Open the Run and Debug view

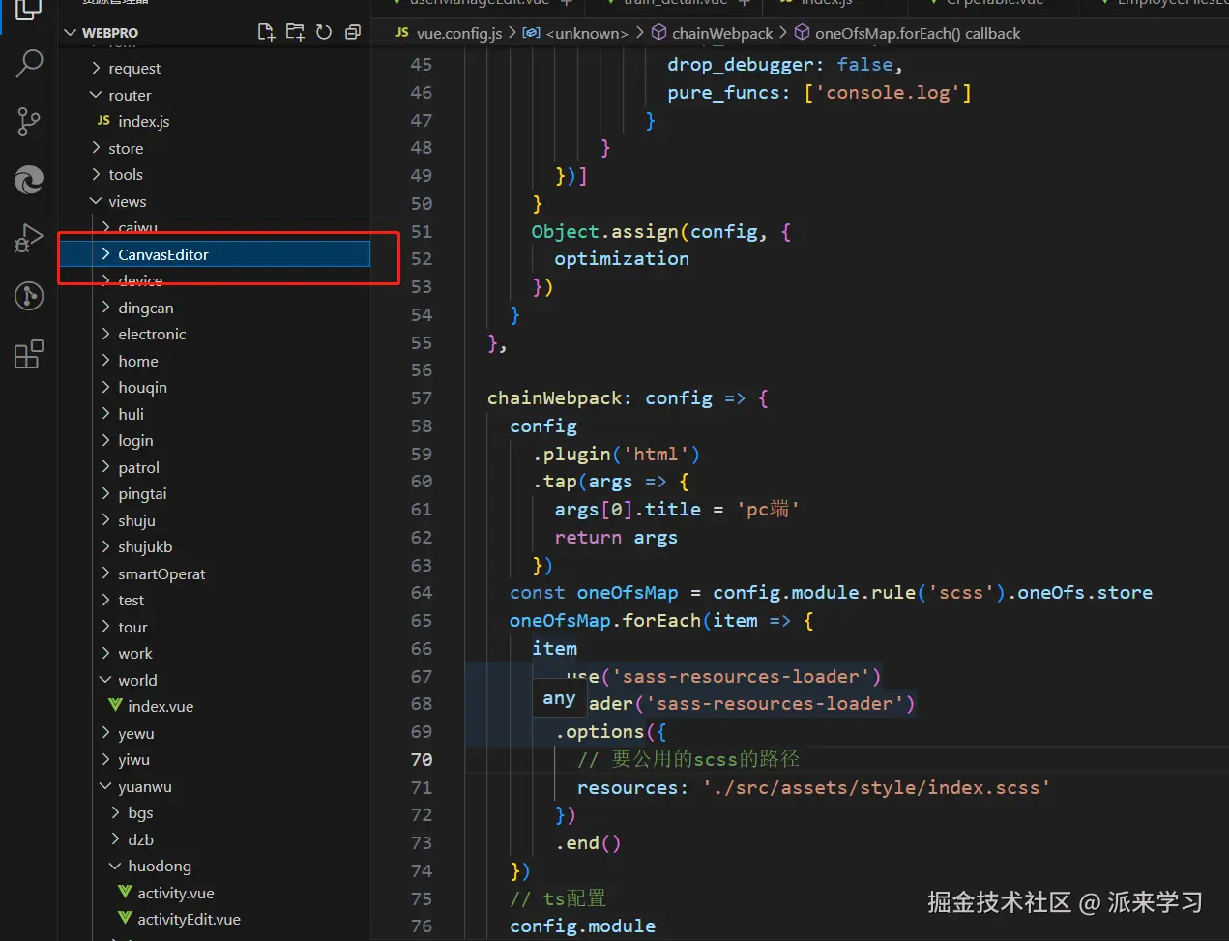29,238
